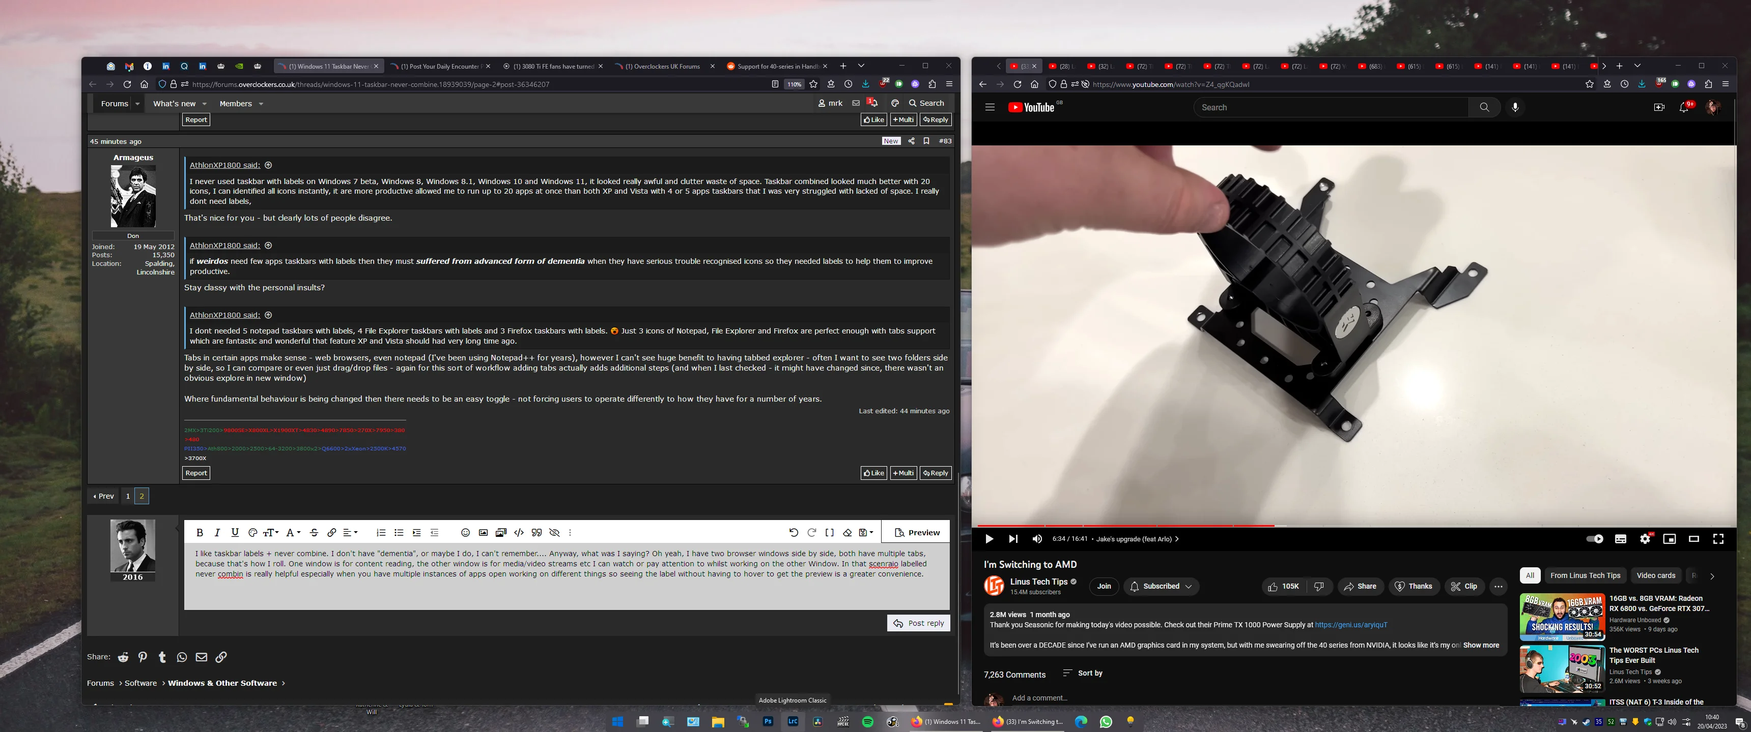Open What's new forum menu
Image resolution: width=1751 pixels, height=732 pixels.
(x=174, y=104)
